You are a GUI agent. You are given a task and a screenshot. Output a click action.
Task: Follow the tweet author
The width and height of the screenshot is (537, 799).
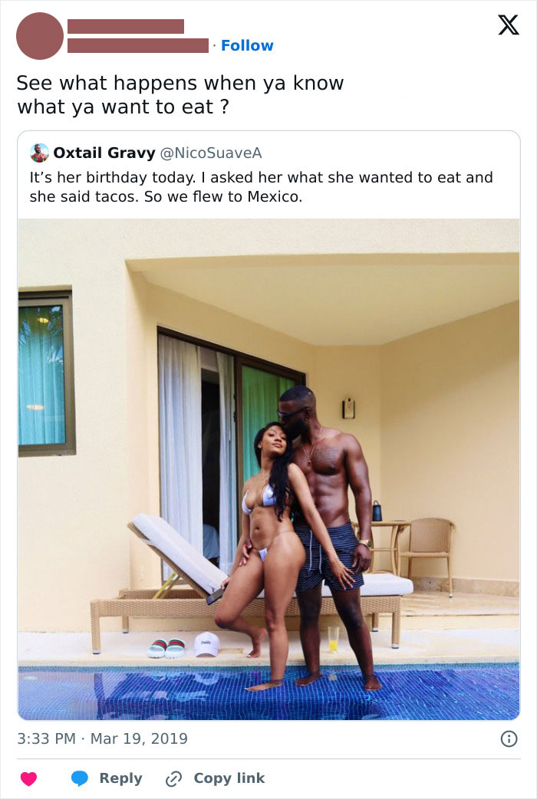tap(247, 45)
